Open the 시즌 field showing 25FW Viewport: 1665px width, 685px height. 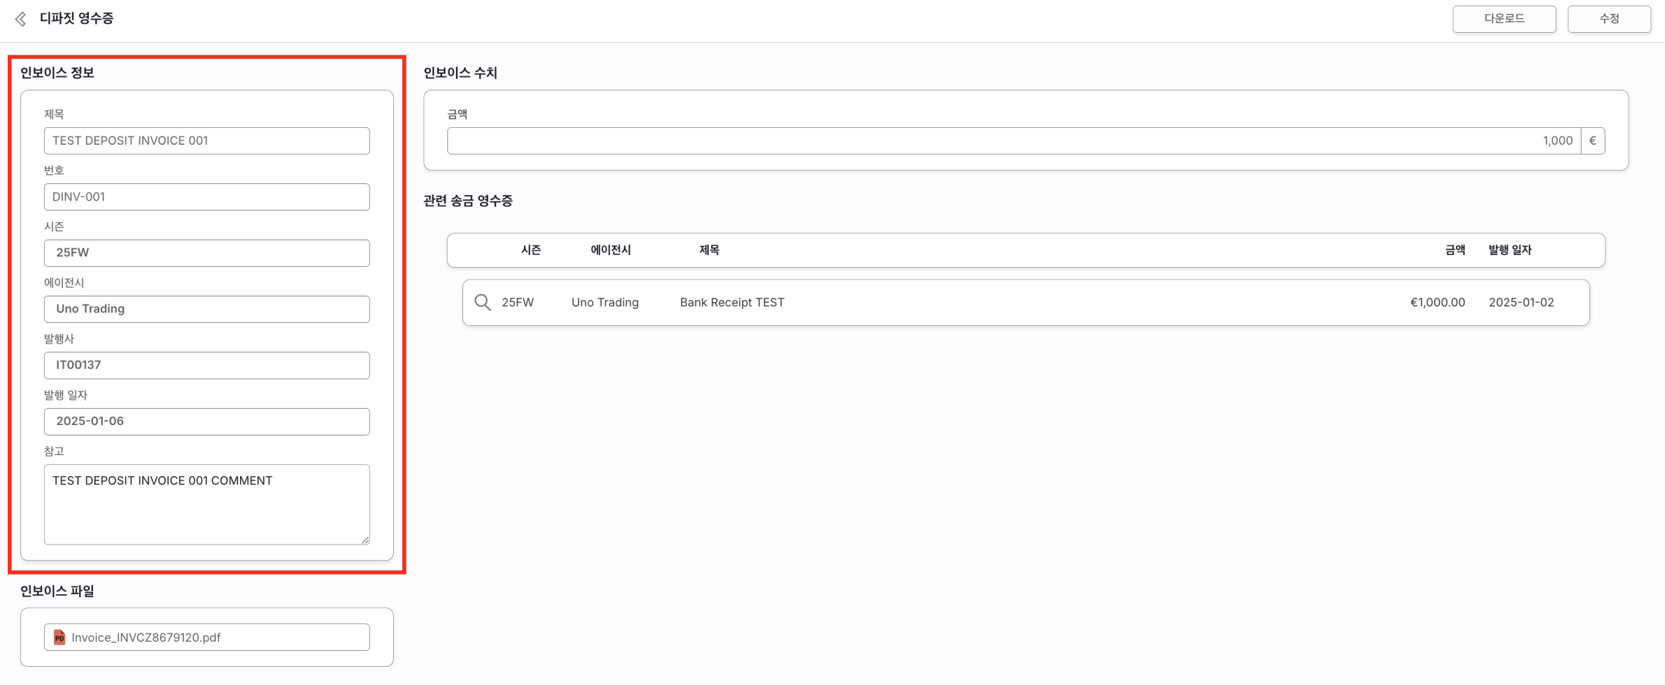(x=206, y=252)
